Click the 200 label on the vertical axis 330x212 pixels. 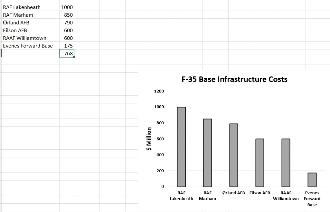tap(160, 171)
